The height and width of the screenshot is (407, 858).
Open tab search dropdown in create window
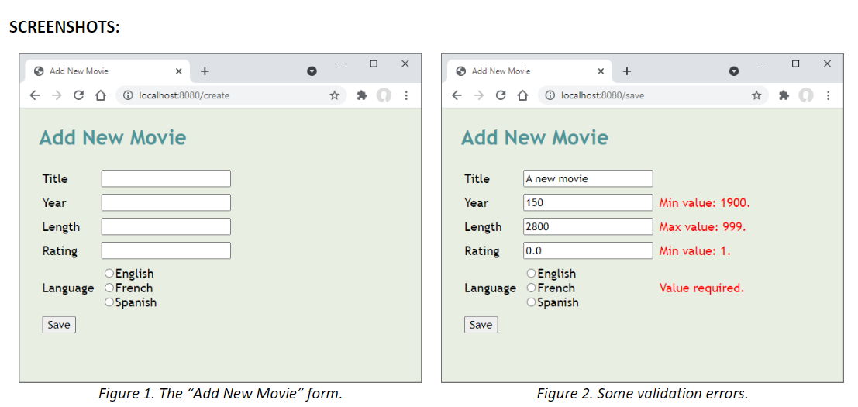312,71
